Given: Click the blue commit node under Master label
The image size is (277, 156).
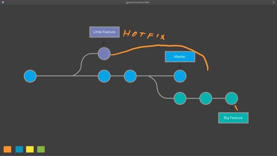Looking at the screenshot, I should point(180,76).
